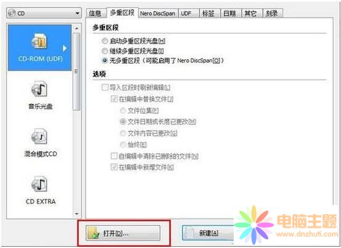This screenshot has width=341, height=248.
Task: Click the compilation list scrollbar thumb
Action: 76,71
